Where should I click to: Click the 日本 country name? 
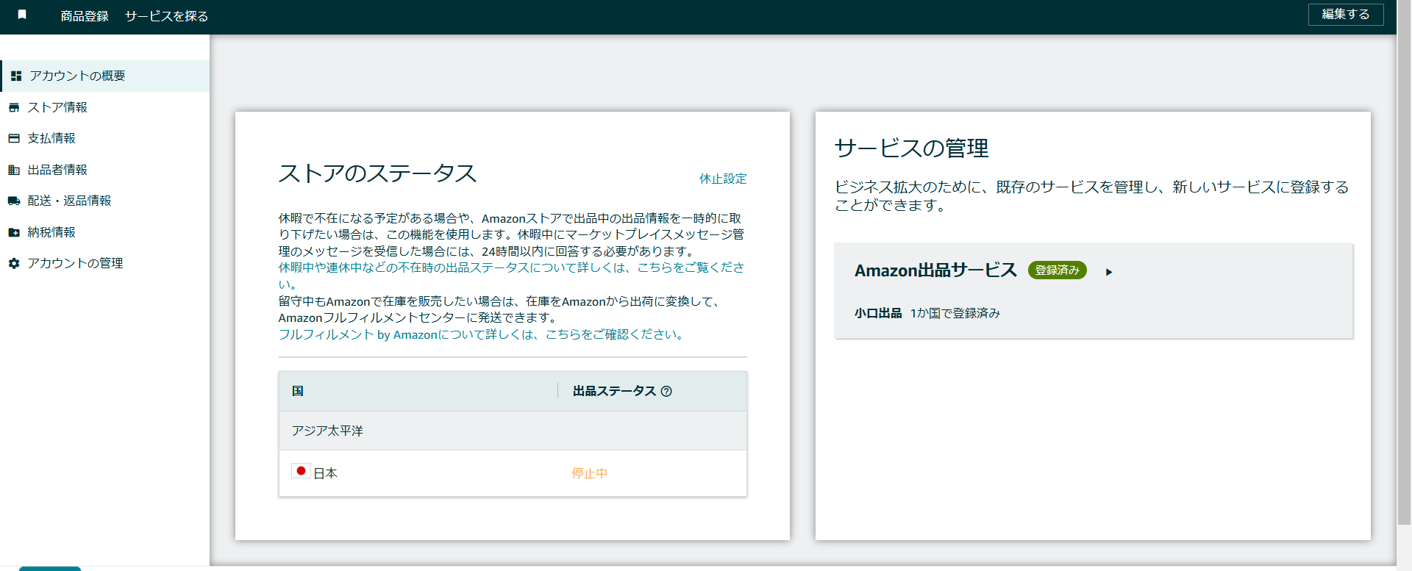[x=325, y=473]
